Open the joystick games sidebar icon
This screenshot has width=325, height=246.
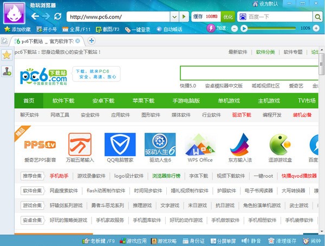pyautogui.click(x=6, y=71)
